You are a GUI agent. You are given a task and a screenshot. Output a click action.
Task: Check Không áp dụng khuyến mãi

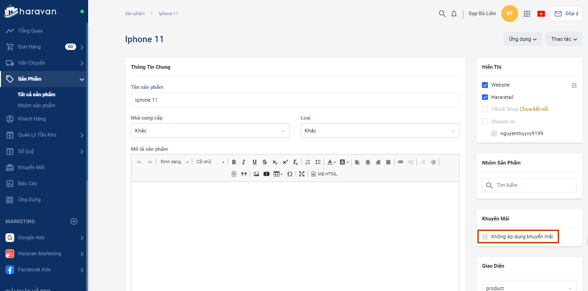click(x=485, y=236)
